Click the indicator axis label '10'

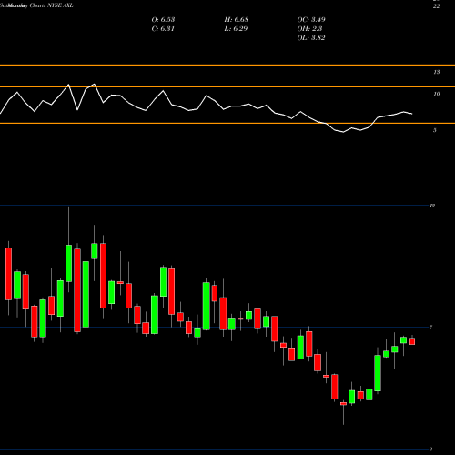pyautogui.click(x=437, y=94)
